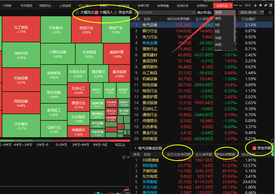Click the 计算机设备 0.95% heatmap tile
Image resolution: width=275 pixels, height=194 pixels.
click(x=58, y=54)
